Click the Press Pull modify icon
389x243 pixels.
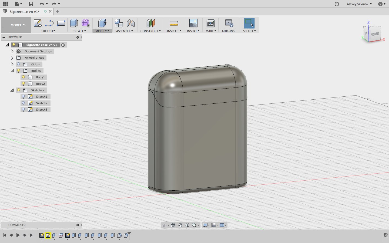click(x=102, y=23)
